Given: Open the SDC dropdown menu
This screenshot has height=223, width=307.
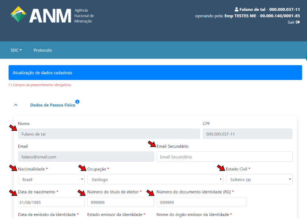Looking at the screenshot, I should pyautogui.click(x=16, y=50).
